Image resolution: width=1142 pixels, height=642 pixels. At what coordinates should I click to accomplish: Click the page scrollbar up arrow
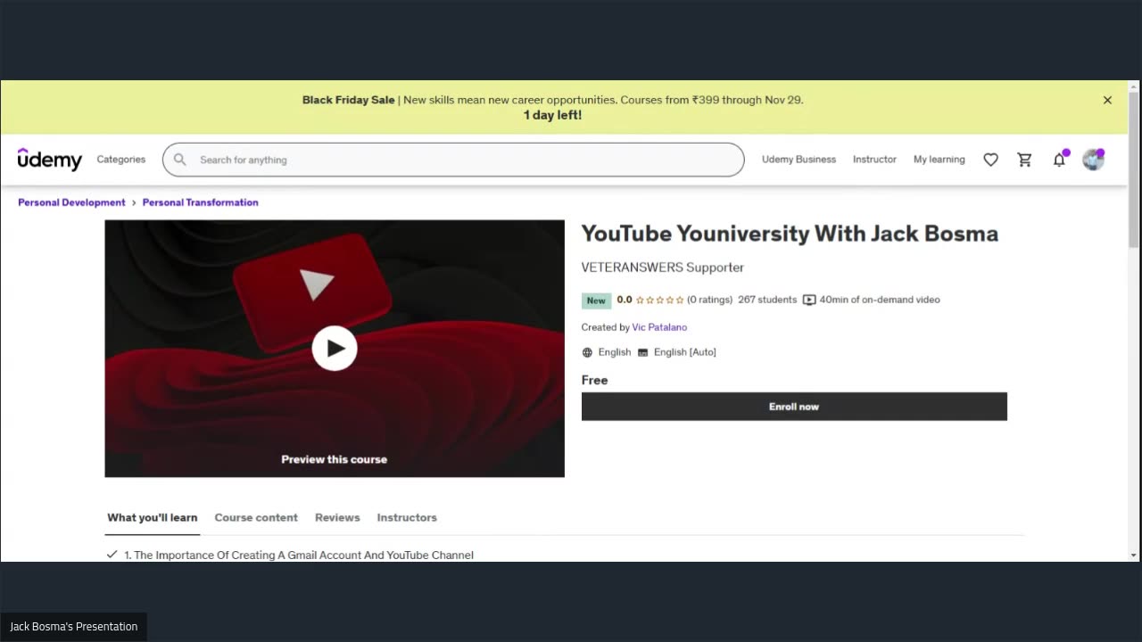click(1134, 86)
